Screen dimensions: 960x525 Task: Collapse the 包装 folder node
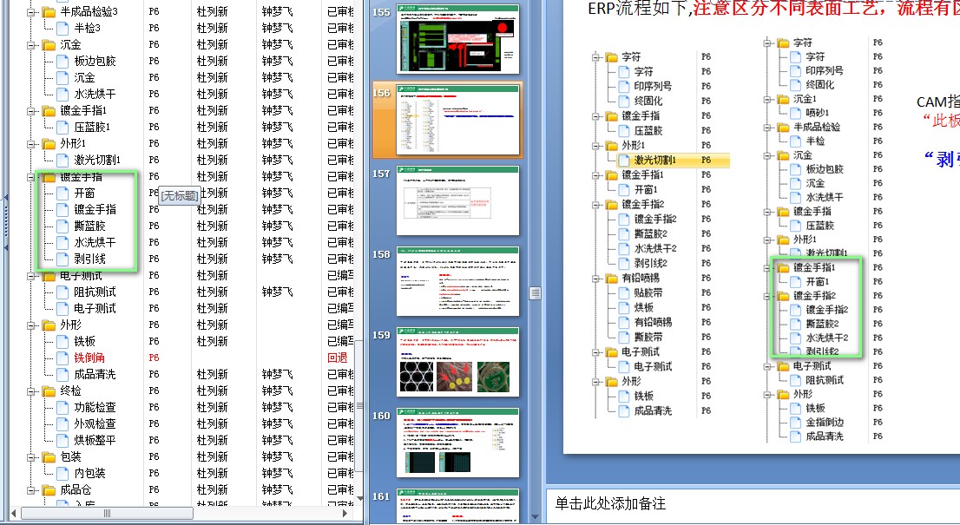pos(30,457)
